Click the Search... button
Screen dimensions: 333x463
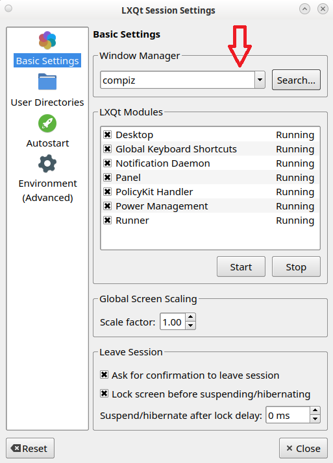(x=296, y=80)
